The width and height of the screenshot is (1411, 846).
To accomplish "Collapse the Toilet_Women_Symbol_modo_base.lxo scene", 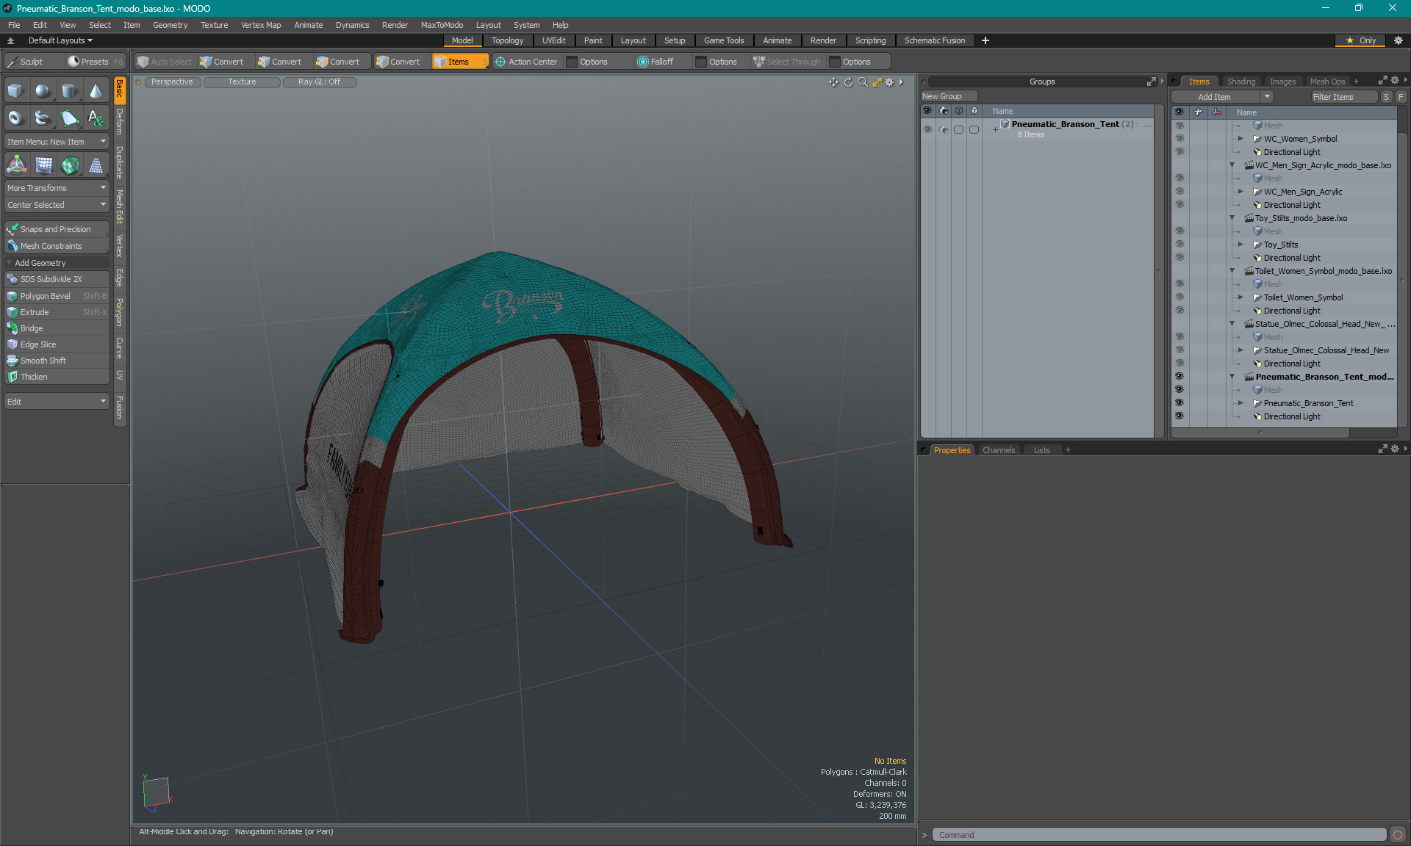I will point(1232,271).
